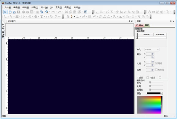Screen dimensions: 177x119
Task: Expand the pen nib tool dropdown arrow
Action: tap(74, 17)
